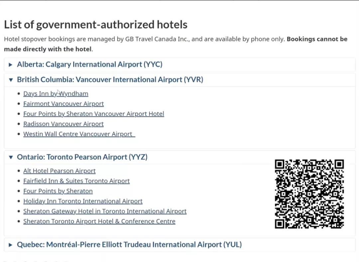Viewport: 359px width, 262px height.
Task: Open the Alt Hotel Pearson Airport link
Action: point(59,171)
